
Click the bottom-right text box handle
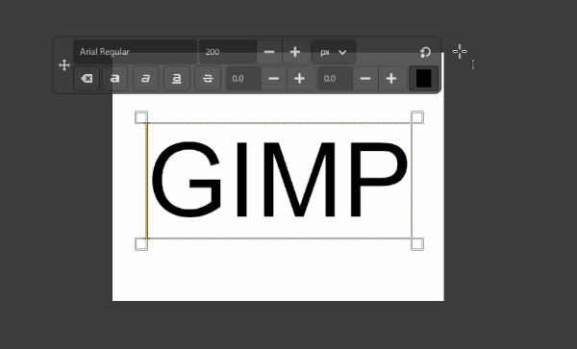tap(417, 244)
